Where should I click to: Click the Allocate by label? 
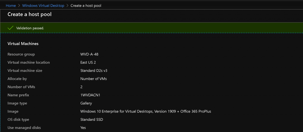coord(17,79)
